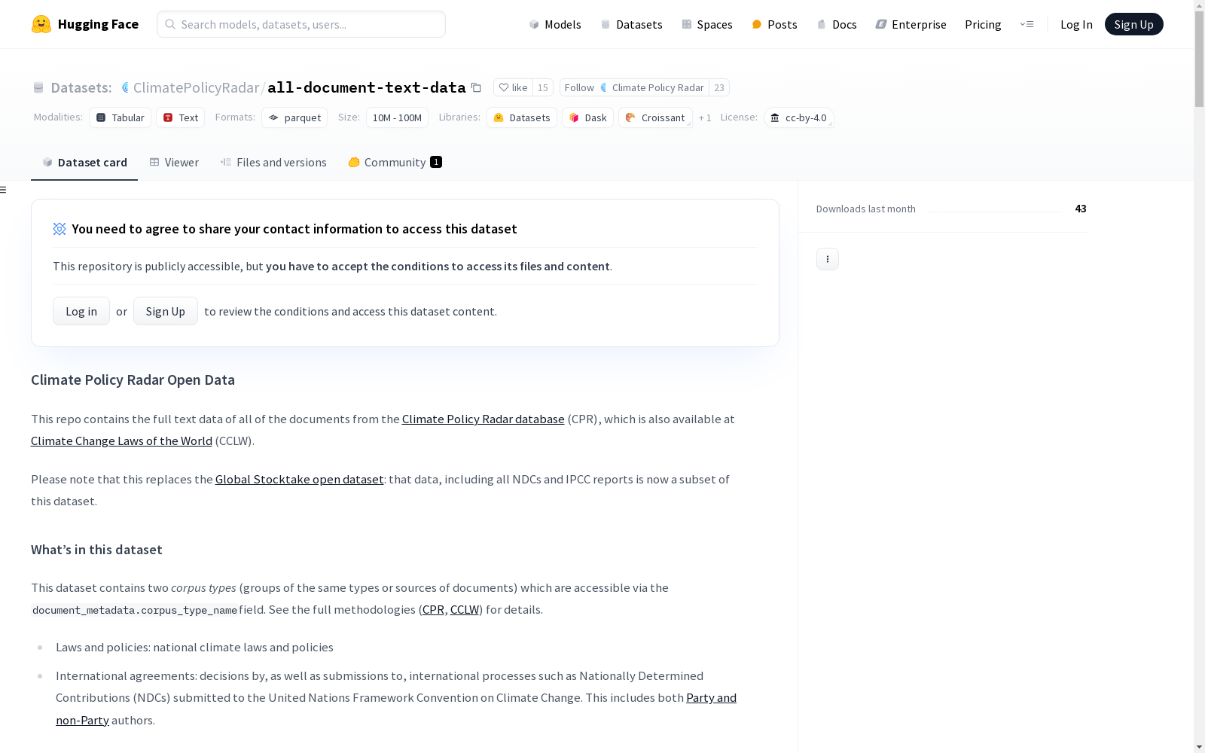Image resolution: width=1205 pixels, height=753 pixels.
Task: Open Climate Change Laws of the World link
Action: [121, 441]
